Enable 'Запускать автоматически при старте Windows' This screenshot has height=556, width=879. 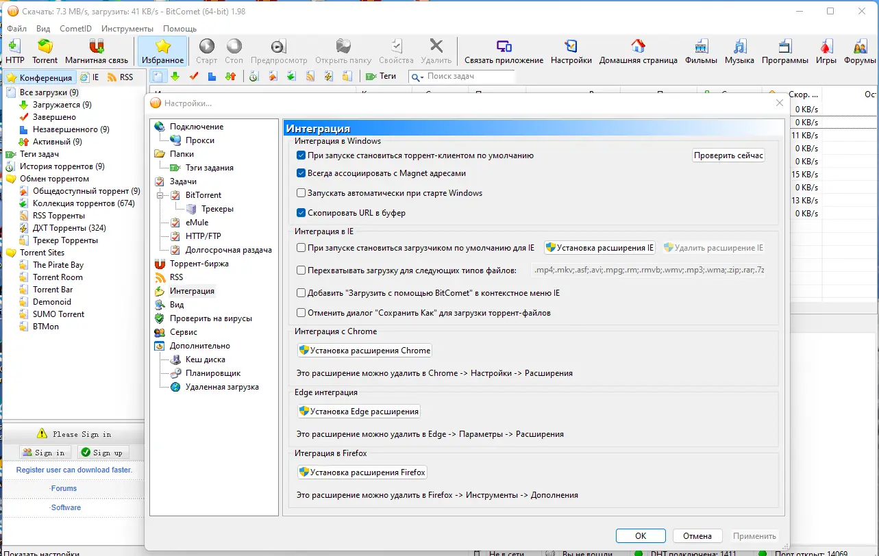(301, 193)
